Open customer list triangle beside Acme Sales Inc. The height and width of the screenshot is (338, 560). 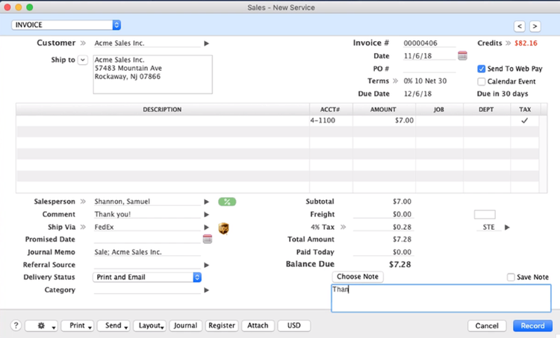206,43
